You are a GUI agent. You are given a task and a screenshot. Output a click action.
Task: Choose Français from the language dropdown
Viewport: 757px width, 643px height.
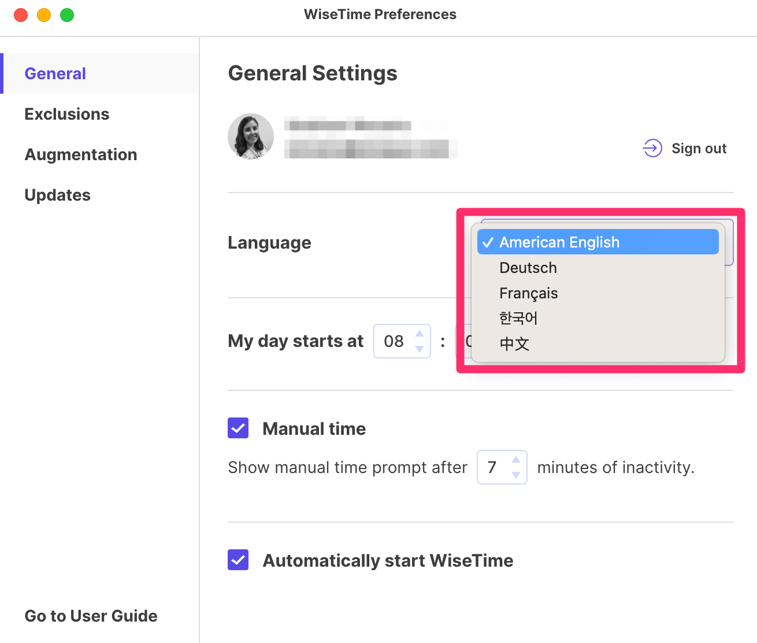598,293
